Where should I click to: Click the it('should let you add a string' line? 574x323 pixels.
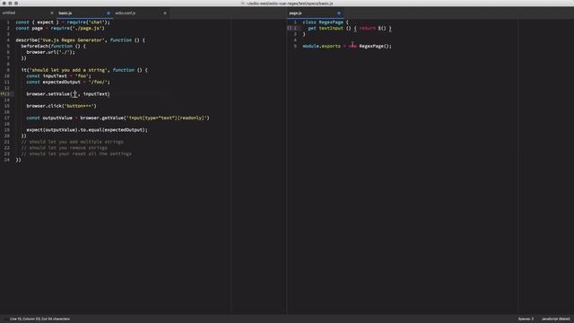tap(84, 70)
